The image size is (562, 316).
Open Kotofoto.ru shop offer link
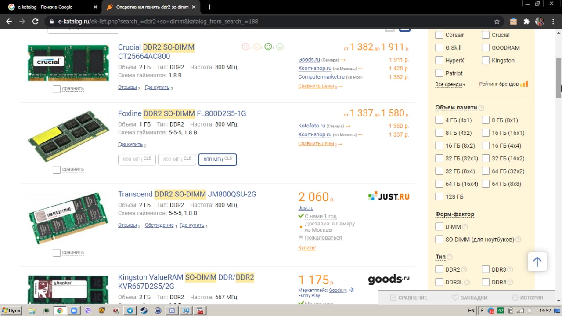pos(312,126)
